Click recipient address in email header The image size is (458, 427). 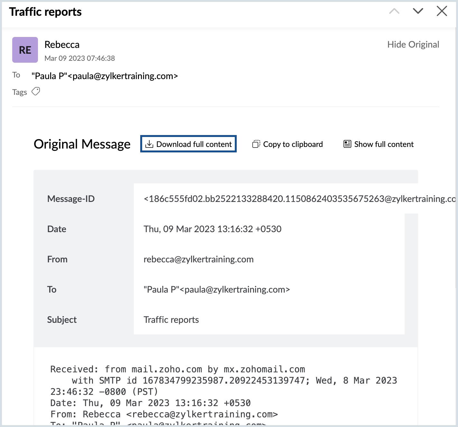tap(105, 76)
